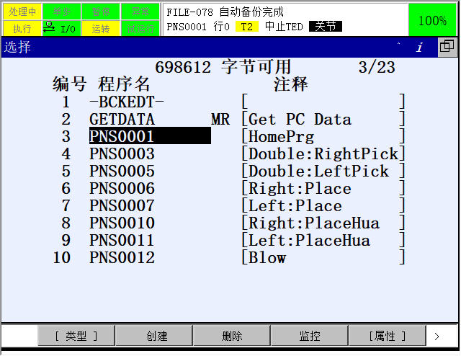The height and width of the screenshot is (356, 461).
Task: Click the 100% speed override display
Action: (432, 20)
